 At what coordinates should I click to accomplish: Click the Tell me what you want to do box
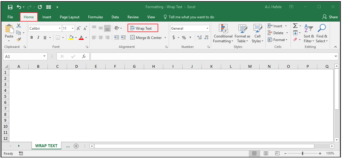tap(189, 17)
